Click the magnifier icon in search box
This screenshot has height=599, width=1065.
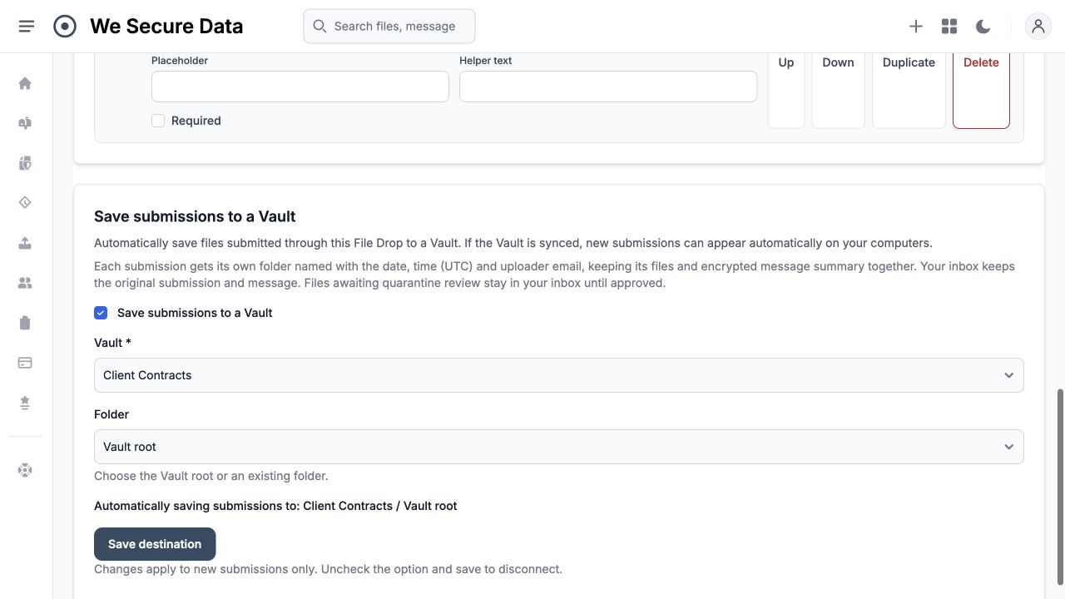coord(319,27)
